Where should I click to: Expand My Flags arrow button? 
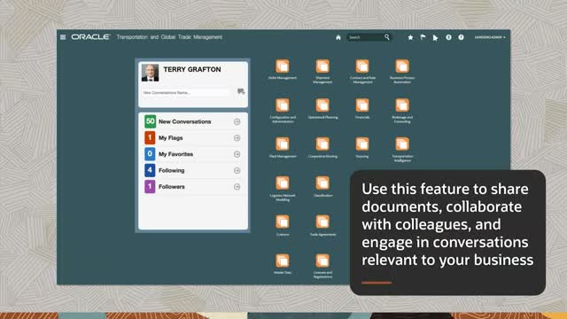pyautogui.click(x=237, y=138)
